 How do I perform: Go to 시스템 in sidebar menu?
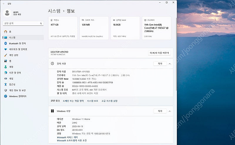tap(23, 37)
